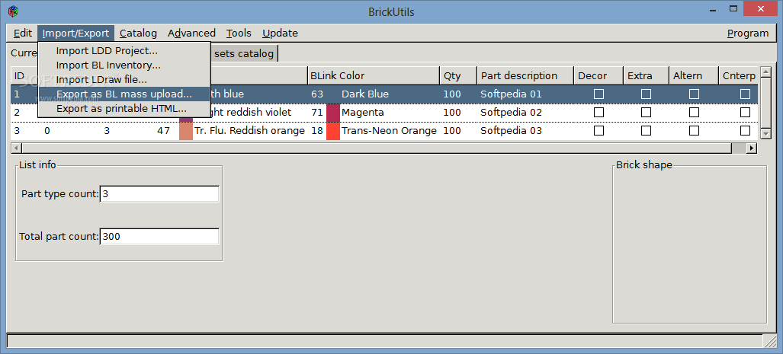783x354 pixels.
Task: Select the Magenta color name cell
Action: 363,112
